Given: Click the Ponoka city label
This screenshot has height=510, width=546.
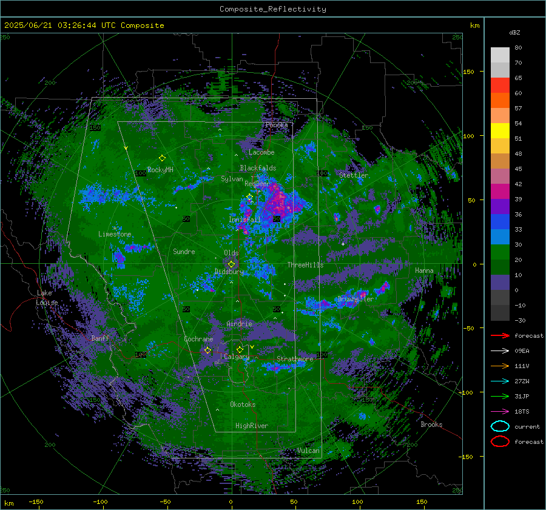Looking at the screenshot, I should tap(277, 125).
